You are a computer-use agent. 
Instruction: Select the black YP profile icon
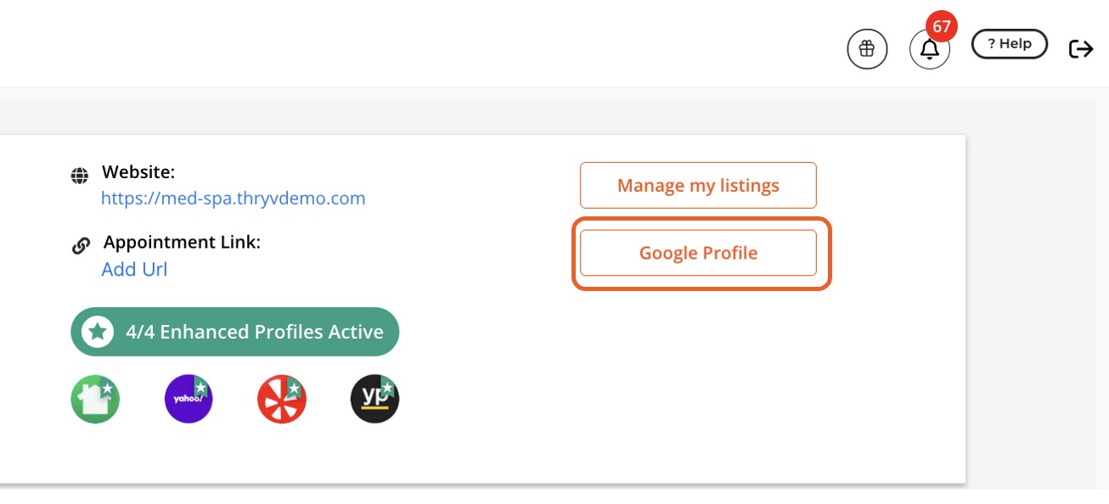(374, 399)
